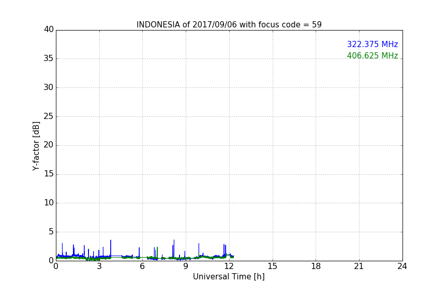Click x-axis tick label 18

point(316,266)
